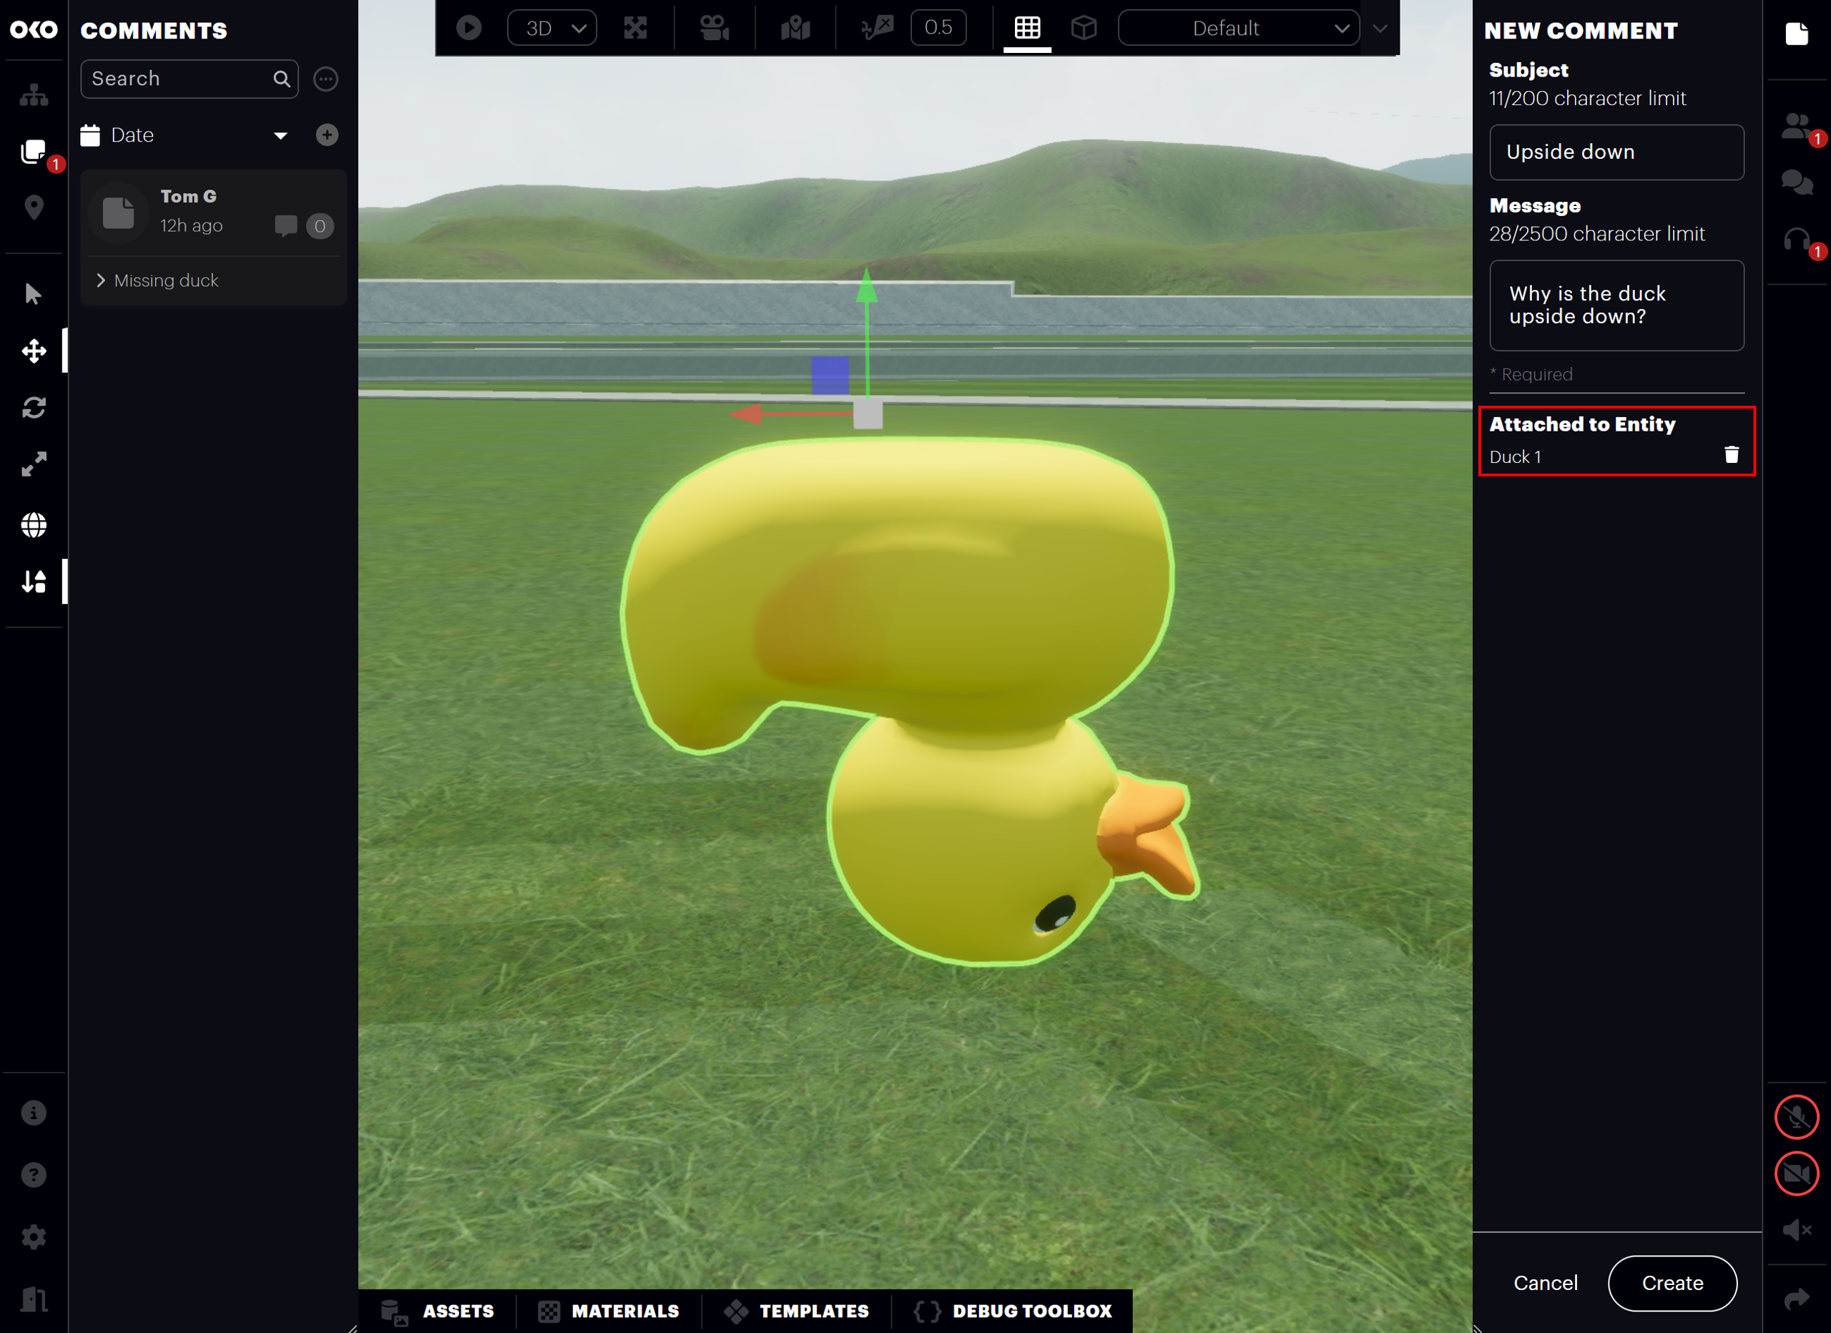This screenshot has width=1831, height=1333.
Task: Click the play button in top toolbar
Action: pyautogui.click(x=468, y=28)
